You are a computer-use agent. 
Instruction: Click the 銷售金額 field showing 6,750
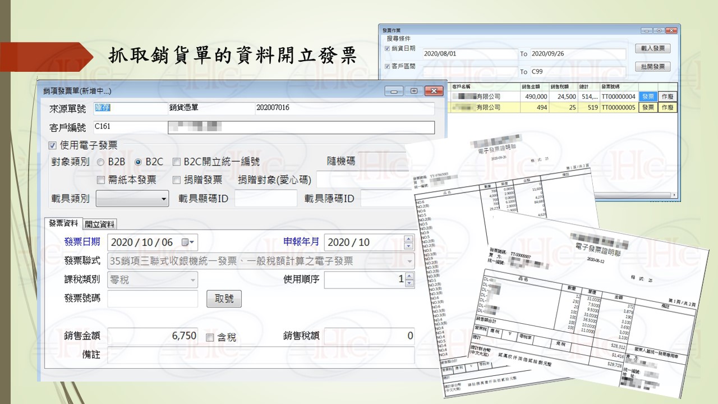pos(153,336)
